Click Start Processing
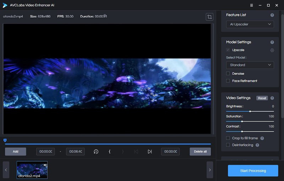Screen dimensions: 284x181 pos(253,171)
